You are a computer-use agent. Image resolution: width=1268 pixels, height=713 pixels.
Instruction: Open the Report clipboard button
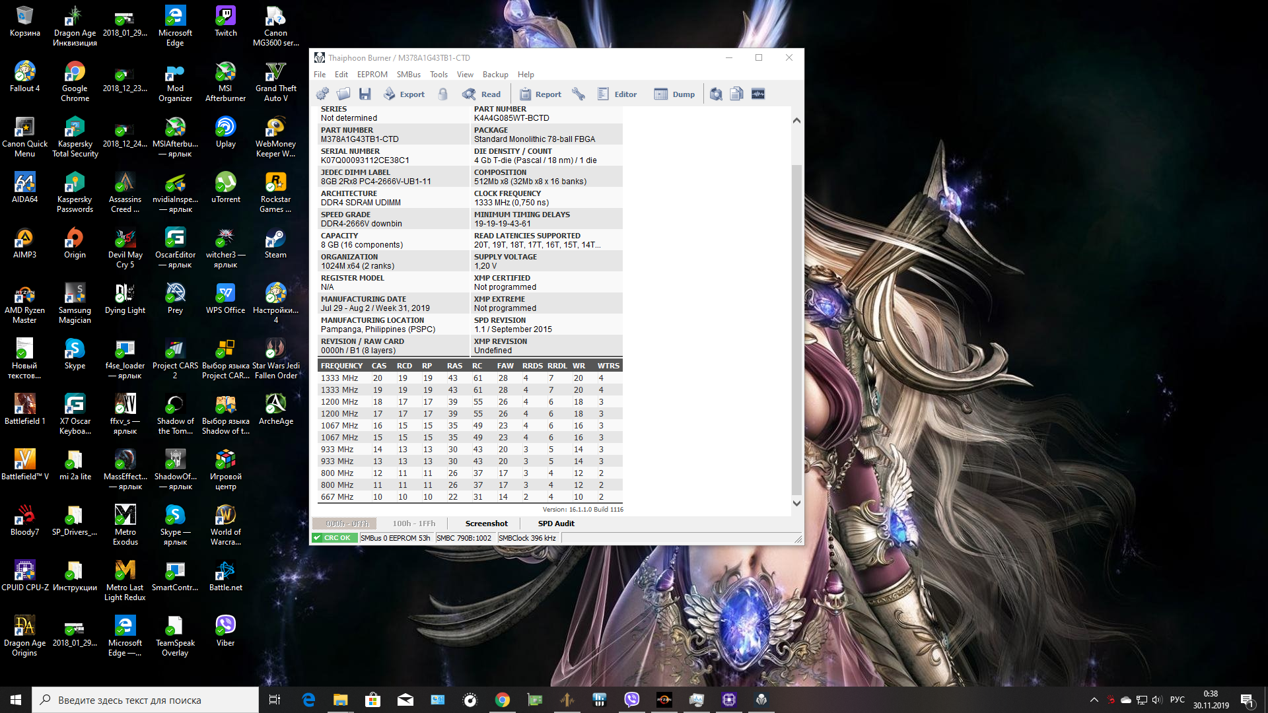tap(540, 94)
